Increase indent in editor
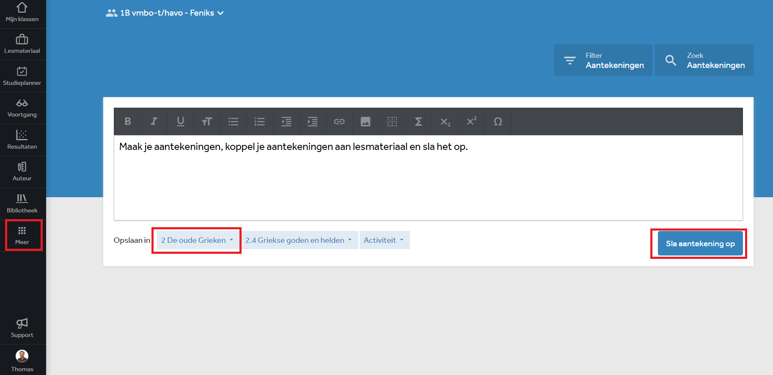 (313, 122)
